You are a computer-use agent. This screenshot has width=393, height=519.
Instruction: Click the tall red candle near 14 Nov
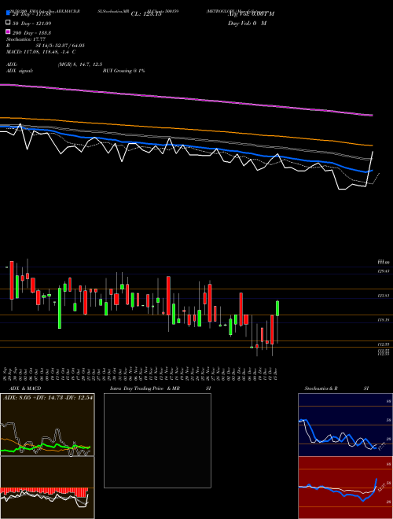pos(168,296)
